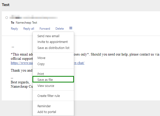Open the hamburger more-actions menu icon
160x116 pixels.
(x=71, y=28)
